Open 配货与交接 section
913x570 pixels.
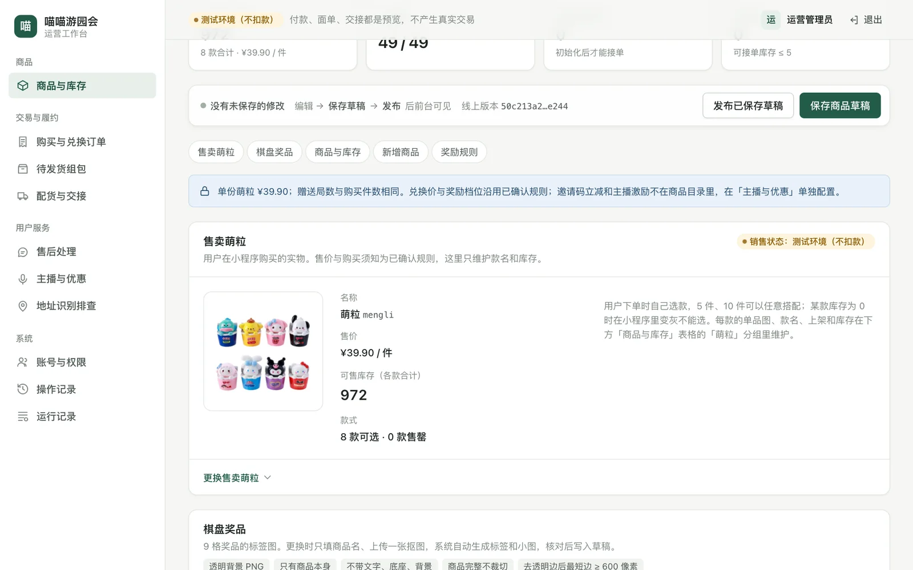[82, 196]
